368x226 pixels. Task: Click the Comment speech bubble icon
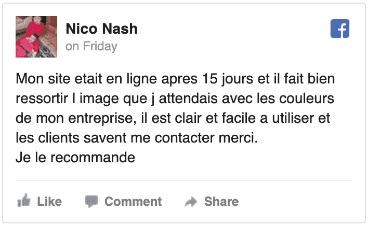(91, 201)
